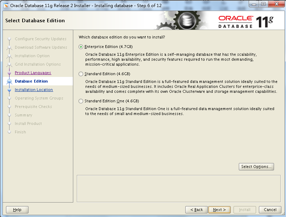
Task: Click the Prerequisite Checks step text
Action: [33, 107]
